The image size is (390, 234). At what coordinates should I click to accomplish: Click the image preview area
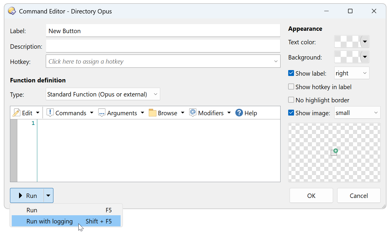point(334,152)
